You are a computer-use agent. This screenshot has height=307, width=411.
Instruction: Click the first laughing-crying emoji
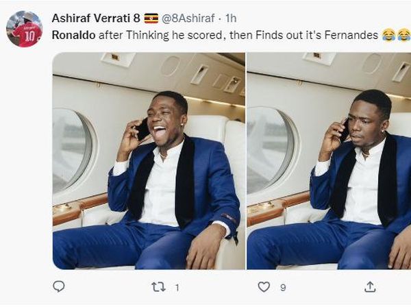coord(388,35)
